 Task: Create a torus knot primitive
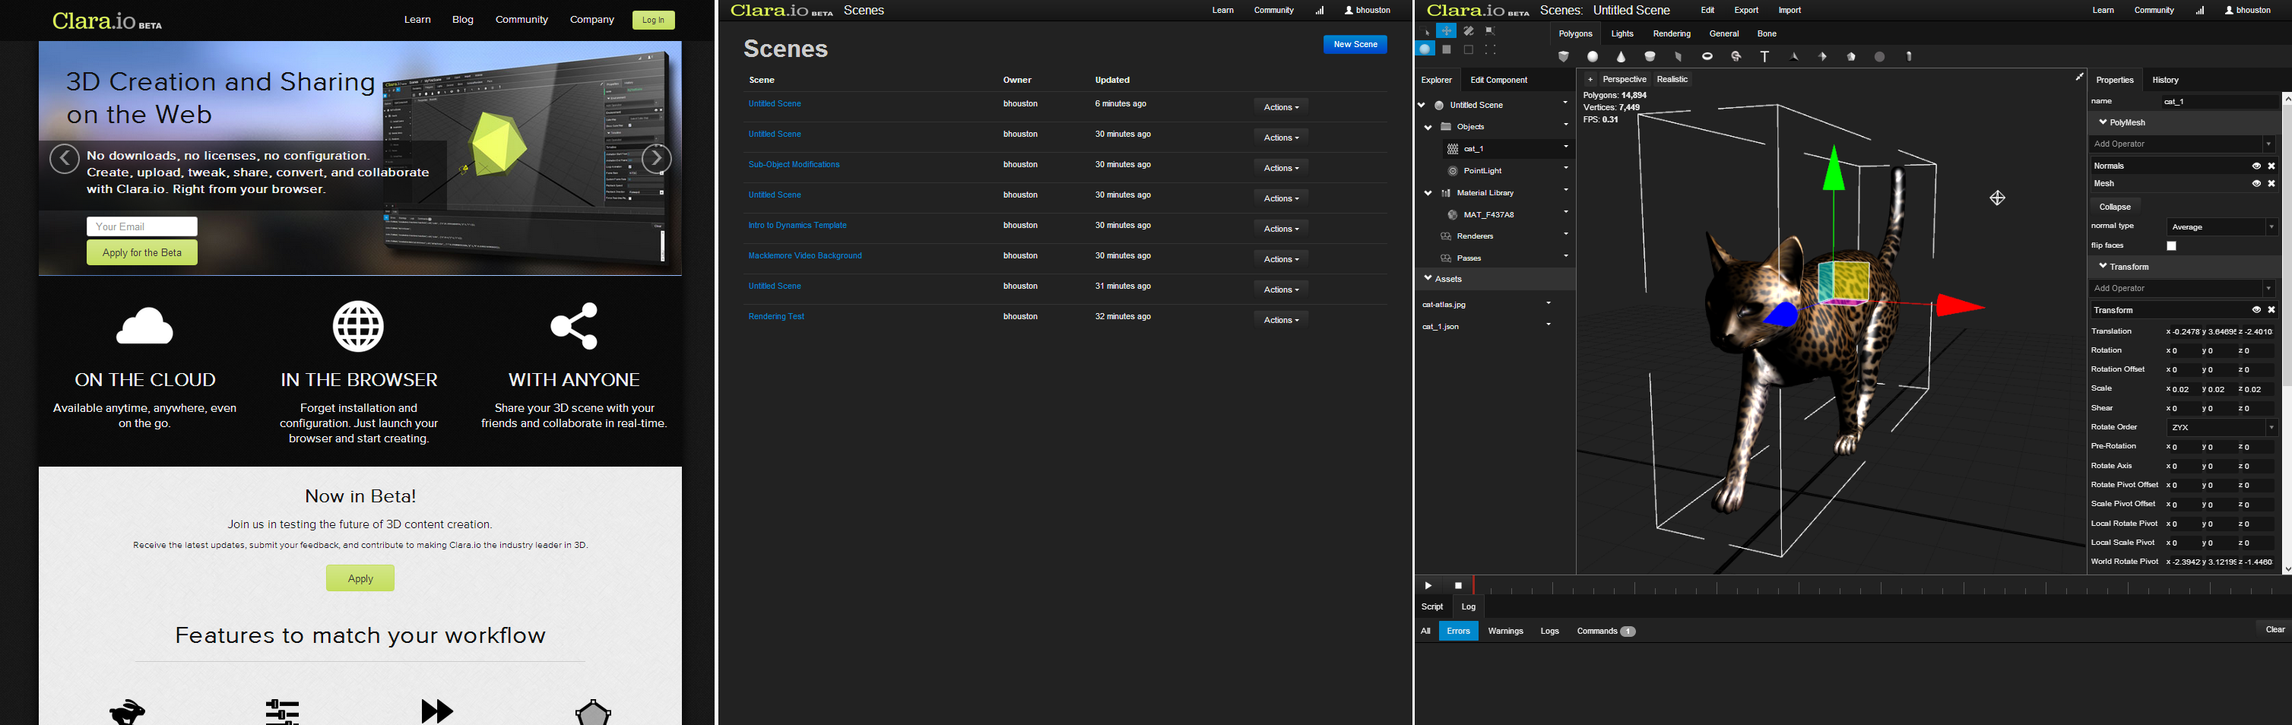click(1736, 57)
